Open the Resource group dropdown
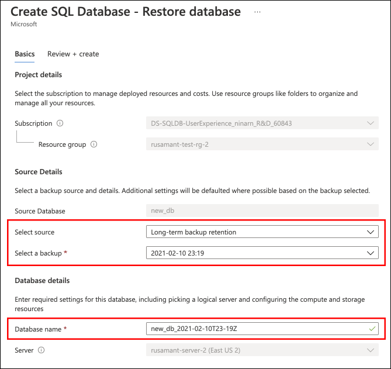The width and height of the screenshot is (391, 369). (x=261, y=144)
